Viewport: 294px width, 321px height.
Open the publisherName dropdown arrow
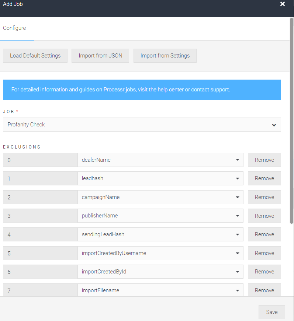click(x=238, y=216)
